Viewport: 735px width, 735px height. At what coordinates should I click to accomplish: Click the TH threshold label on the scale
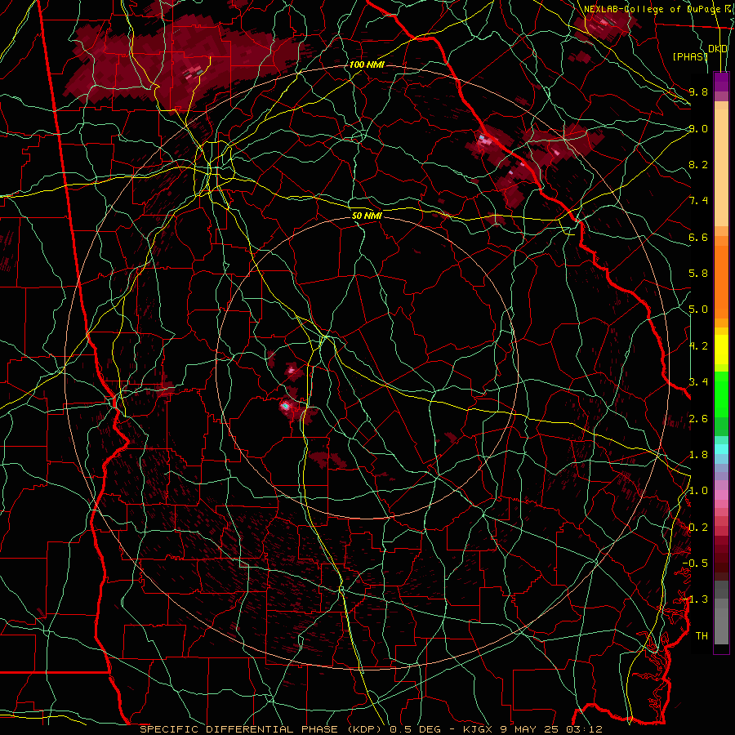pos(702,636)
